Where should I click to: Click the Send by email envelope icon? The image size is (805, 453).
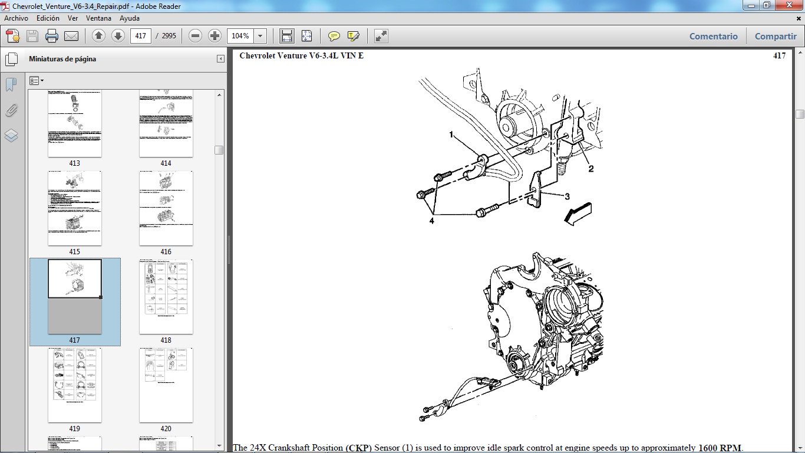71,36
